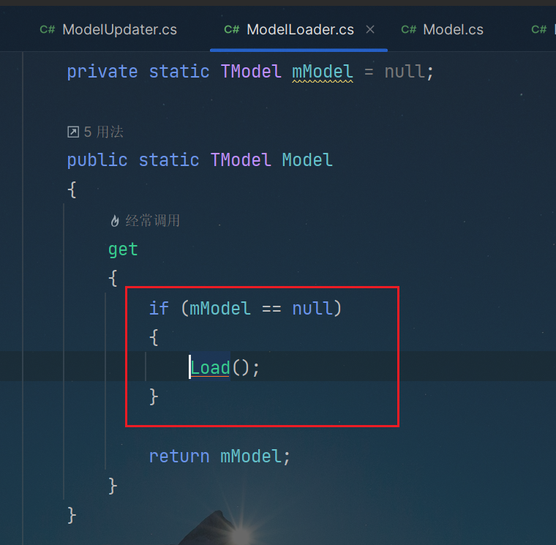Open the '5 用法' usages hint
Screen dimensions: 556x545
(104, 132)
